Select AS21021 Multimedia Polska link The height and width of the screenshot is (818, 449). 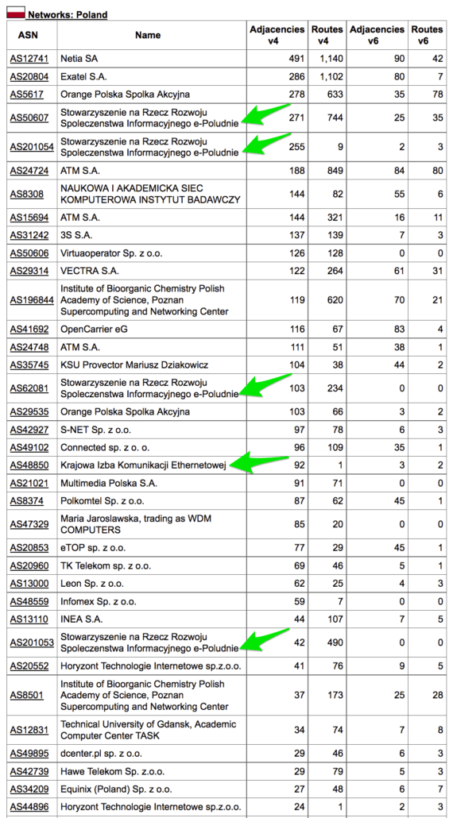[x=29, y=483]
